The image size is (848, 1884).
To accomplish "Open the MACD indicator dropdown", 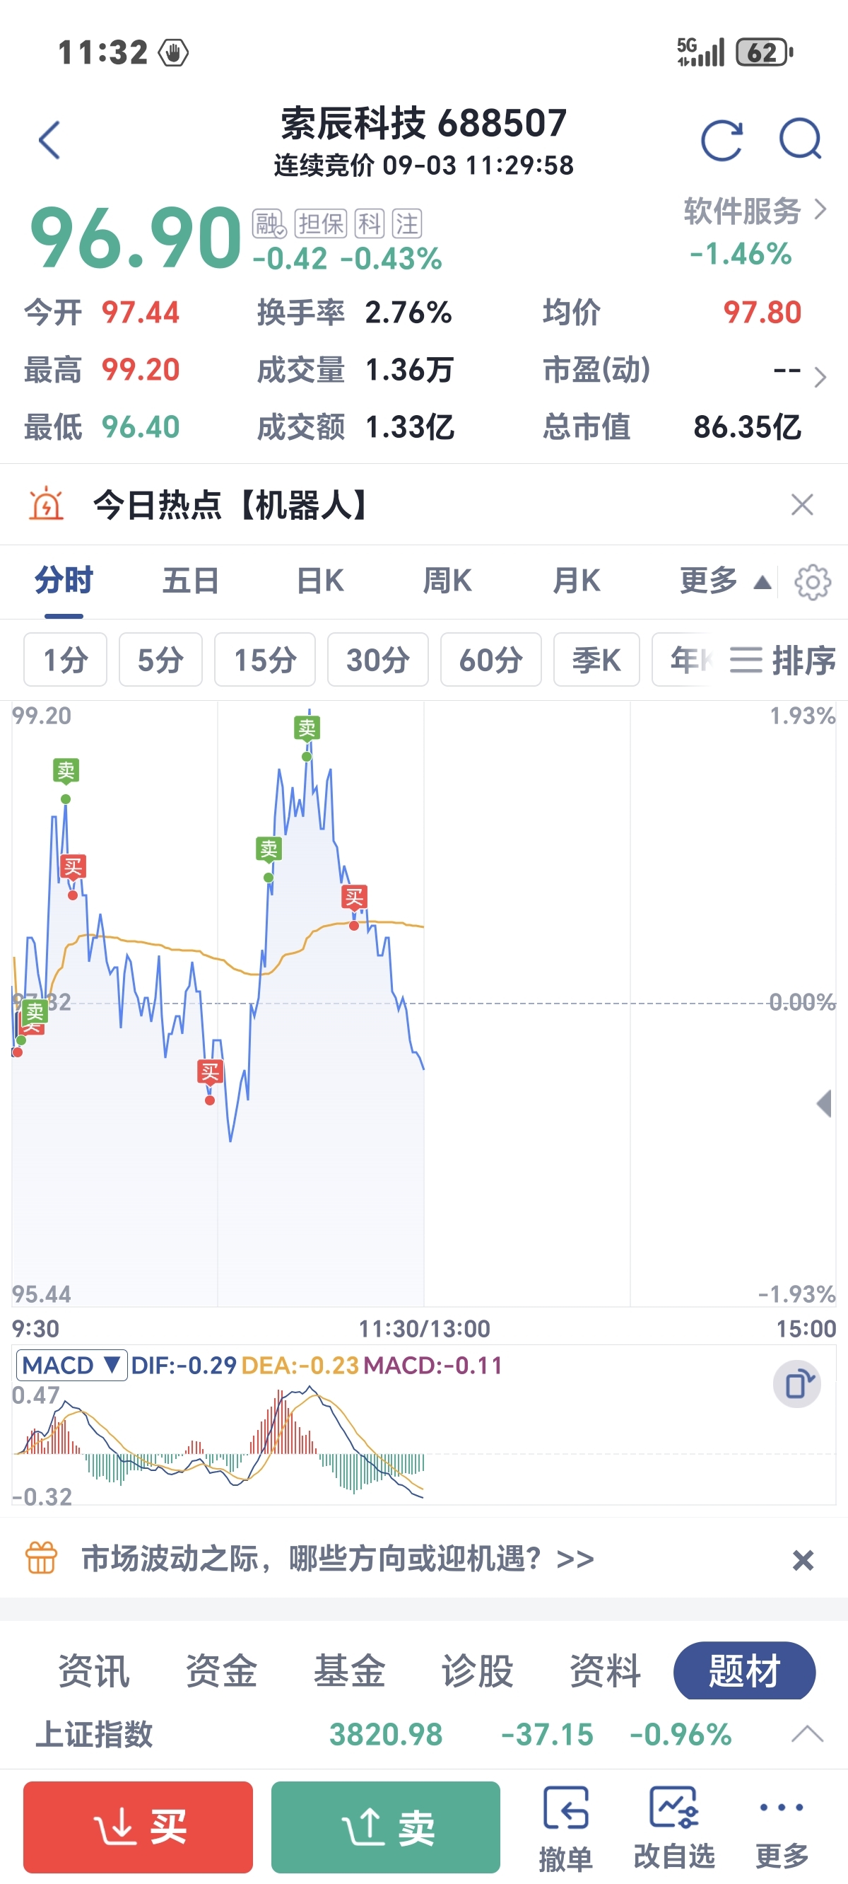I will click(71, 1365).
